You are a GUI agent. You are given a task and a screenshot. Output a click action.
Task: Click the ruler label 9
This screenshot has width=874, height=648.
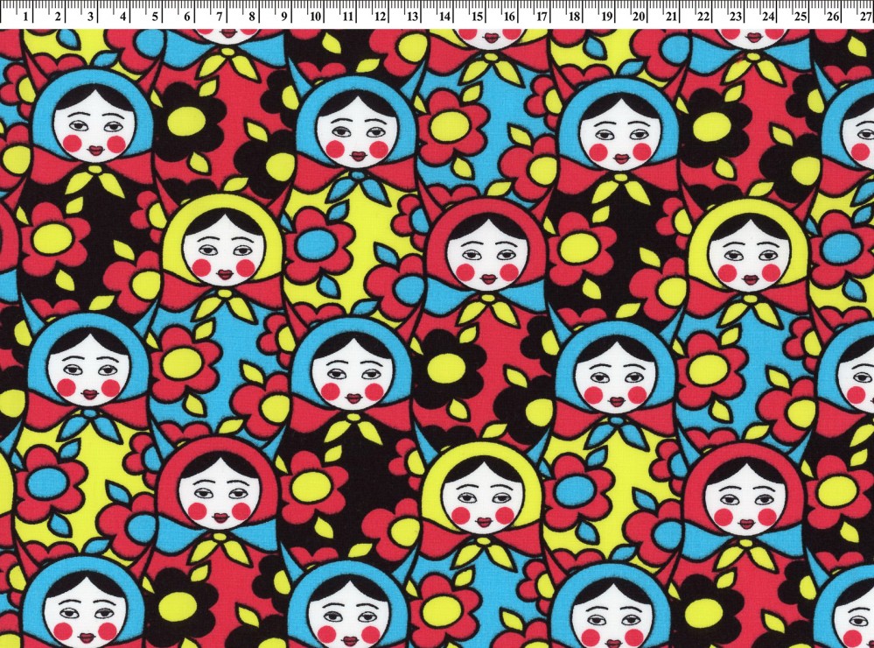pyautogui.click(x=283, y=17)
